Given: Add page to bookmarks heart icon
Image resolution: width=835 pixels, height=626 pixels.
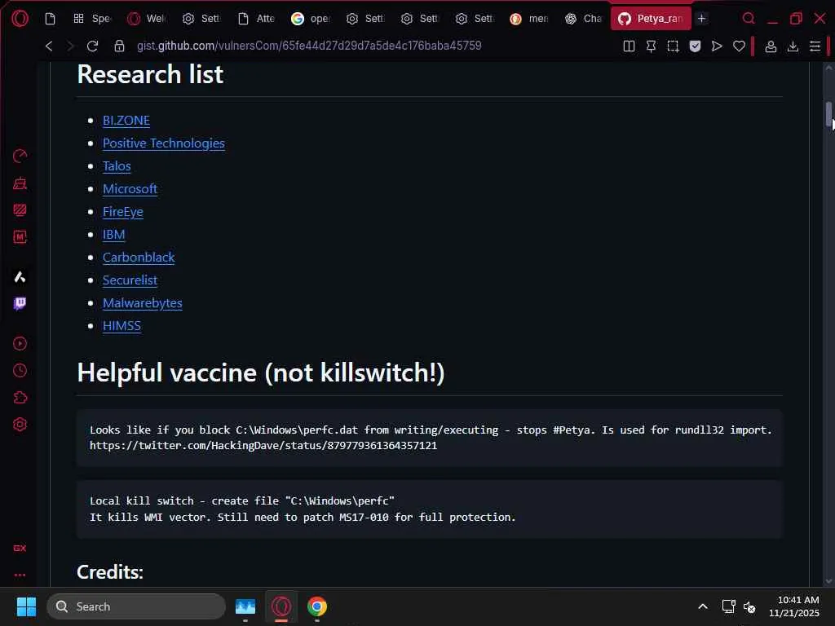Looking at the screenshot, I should tap(739, 46).
